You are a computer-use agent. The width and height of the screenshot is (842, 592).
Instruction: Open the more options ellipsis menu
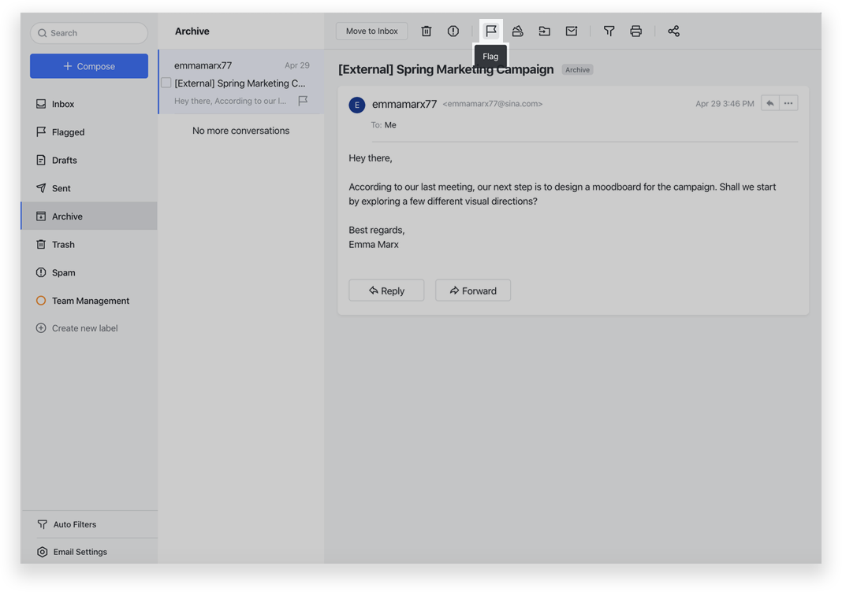pos(788,103)
